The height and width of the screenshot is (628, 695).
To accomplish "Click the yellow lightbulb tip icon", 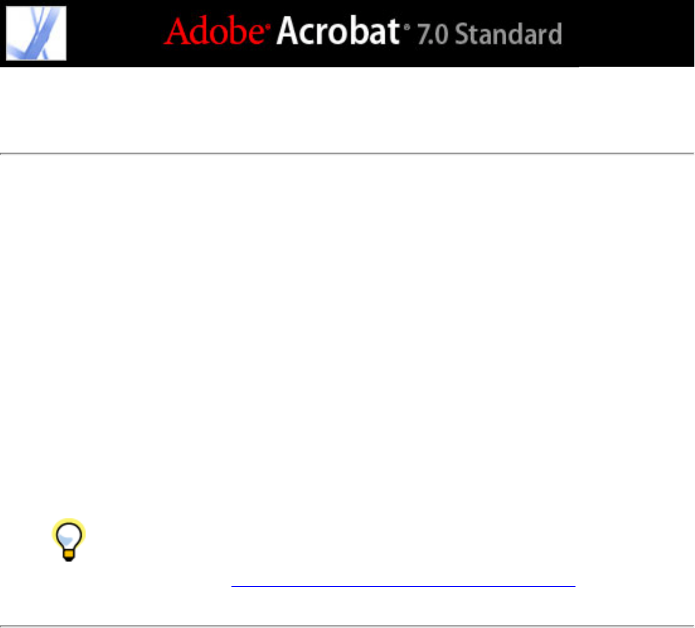I will (x=69, y=540).
